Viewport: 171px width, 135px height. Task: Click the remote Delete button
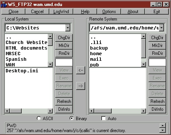click(x=157, y=94)
